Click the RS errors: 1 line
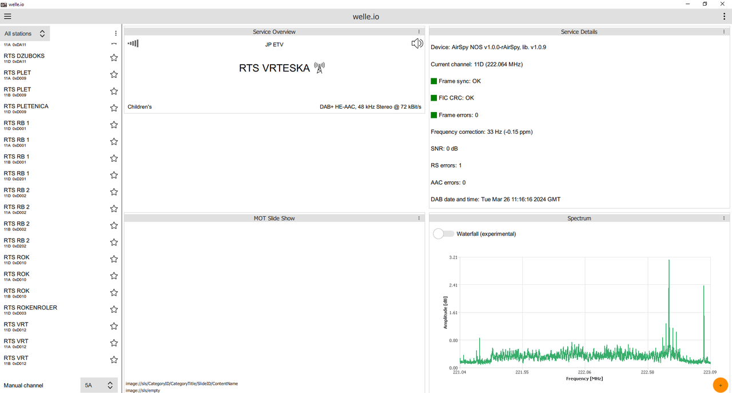 click(446, 166)
